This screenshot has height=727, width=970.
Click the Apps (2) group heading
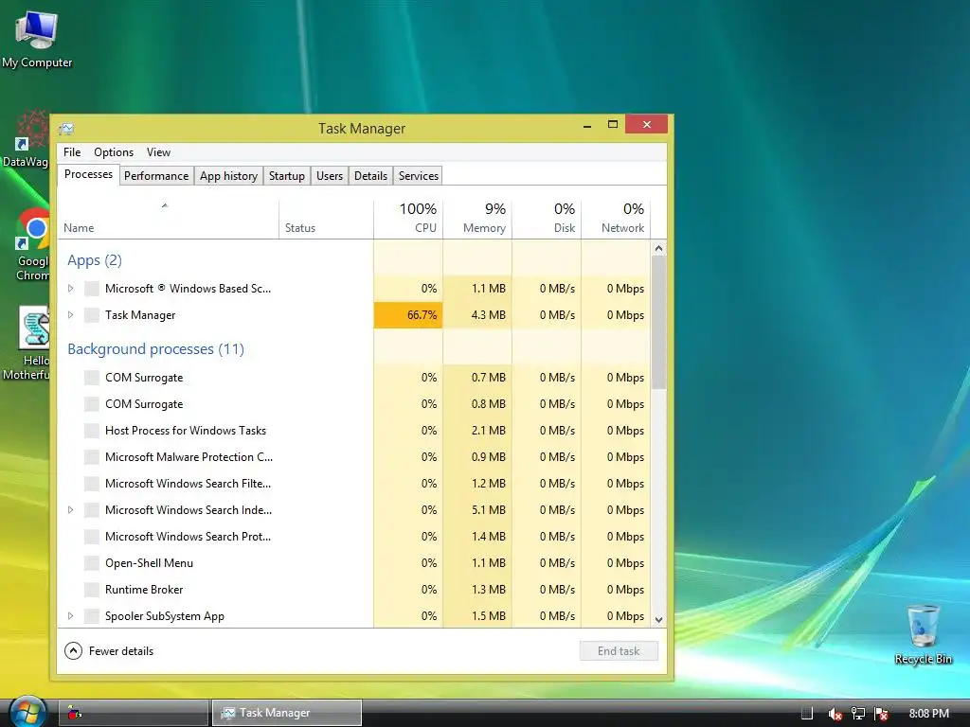click(95, 260)
